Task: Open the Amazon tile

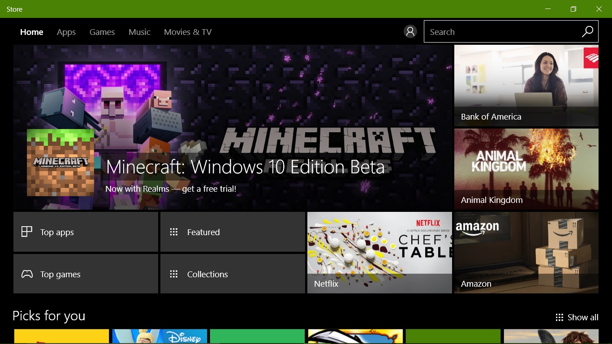Action: pos(526,253)
